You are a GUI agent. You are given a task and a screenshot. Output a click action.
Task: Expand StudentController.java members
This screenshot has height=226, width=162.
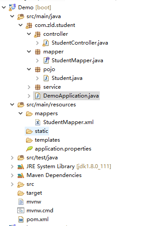[38, 43]
